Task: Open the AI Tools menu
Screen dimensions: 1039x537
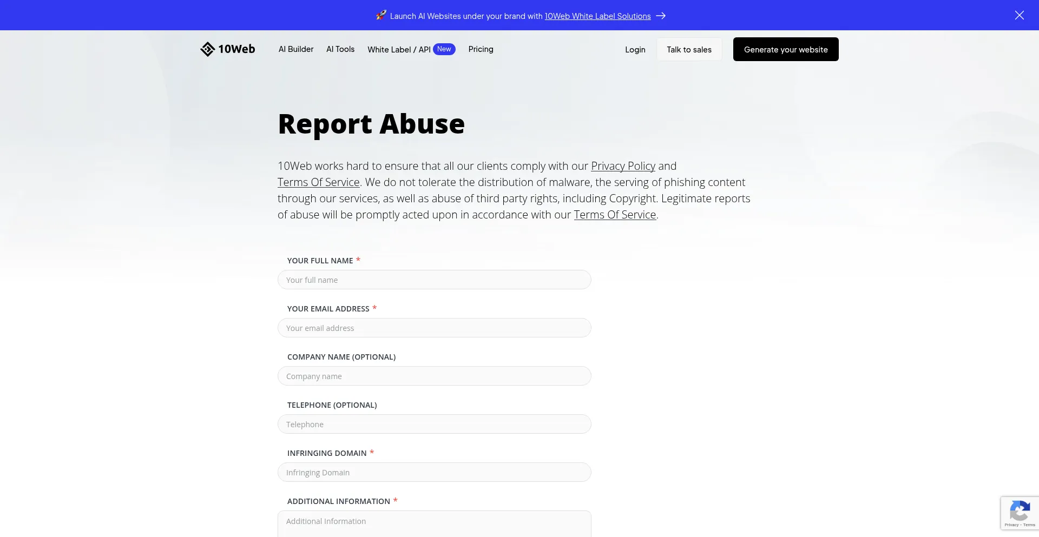Action: coord(340,49)
